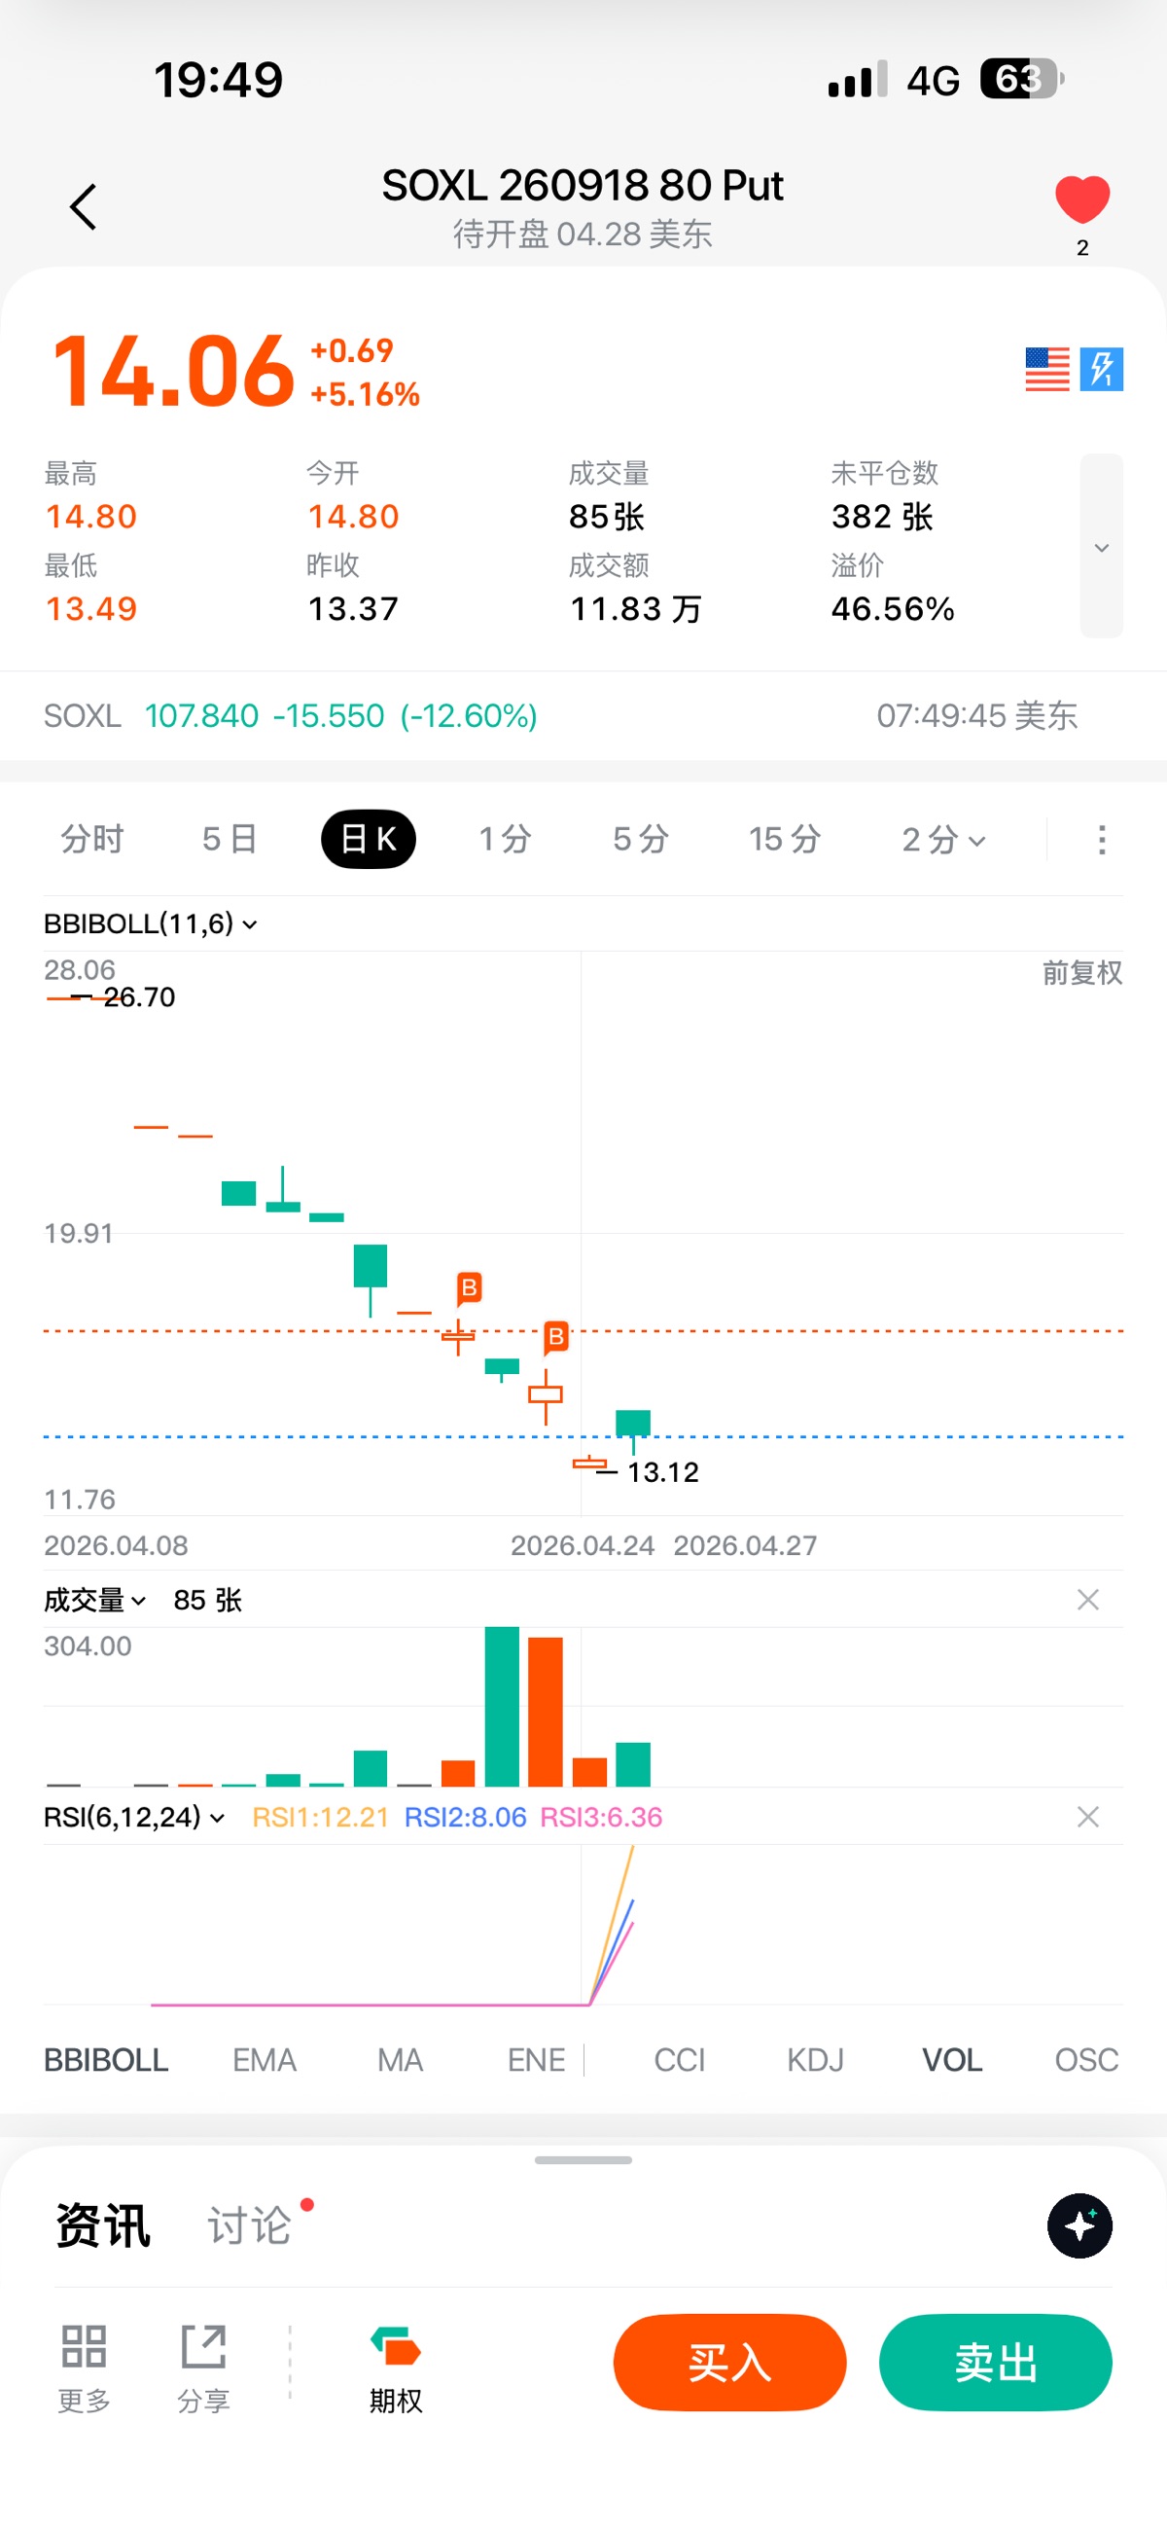The width and height of the screenshot is (1167, 2531).
Task: Close the 成交量 volume panel
Action: 1087,1600
